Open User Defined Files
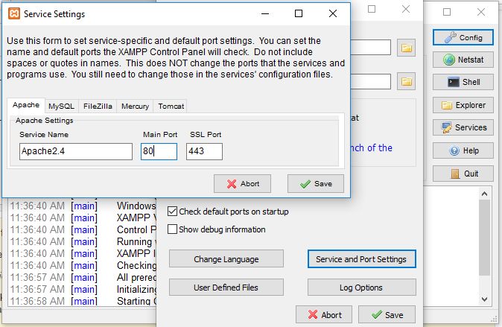Viewport: 502px width, 327px height. tap(226, 288)
